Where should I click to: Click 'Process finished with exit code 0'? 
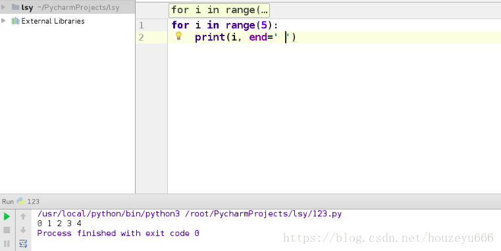[119, 233]
